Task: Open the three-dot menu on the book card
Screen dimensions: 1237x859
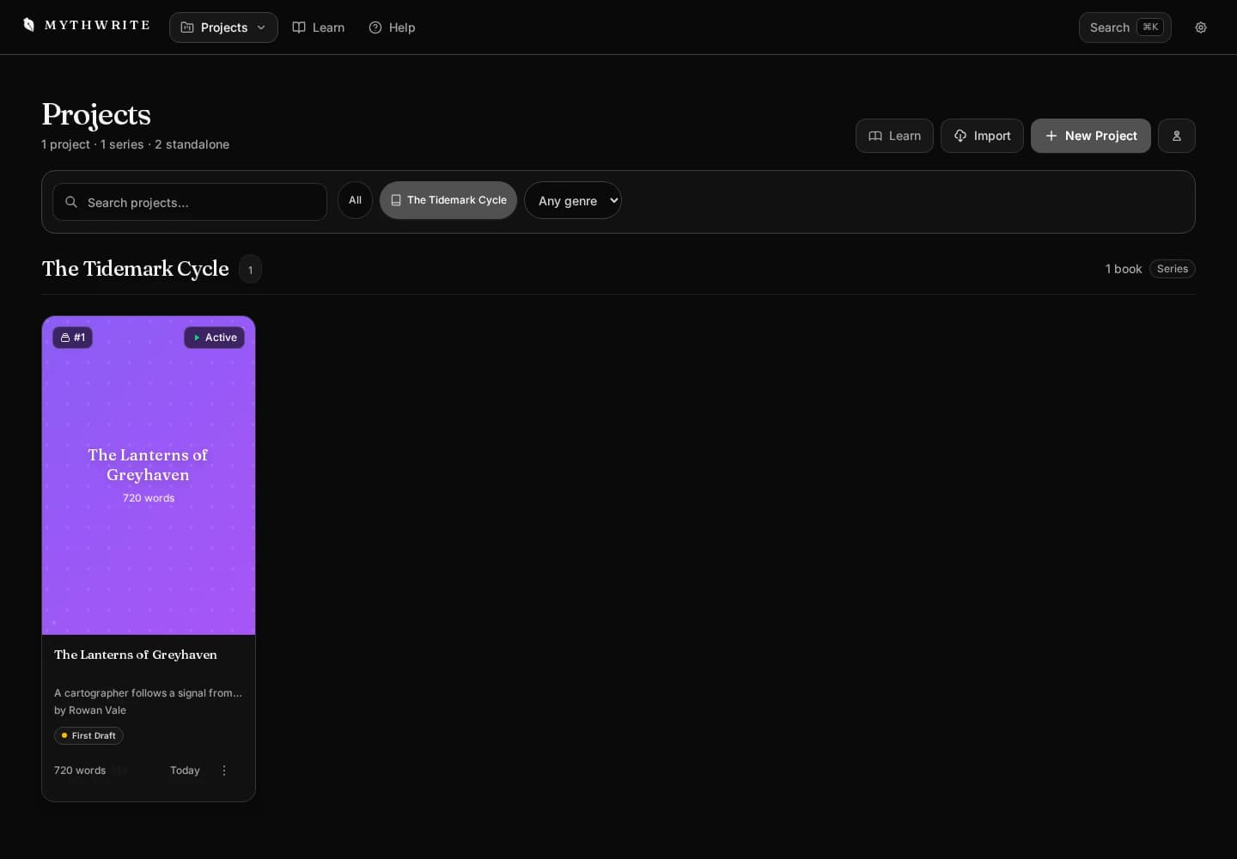Action: click(x=224, y=771)
